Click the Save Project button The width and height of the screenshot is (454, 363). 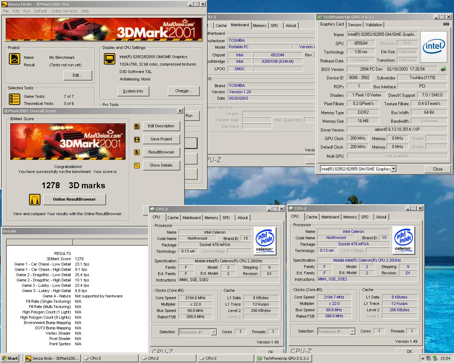[x=161, y=139]
